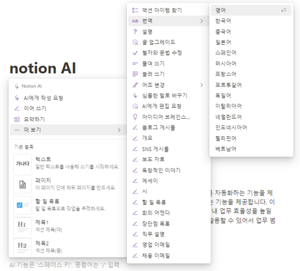Choose 독일어 language option
300x271 pixels.
click(x=251, y=96)
